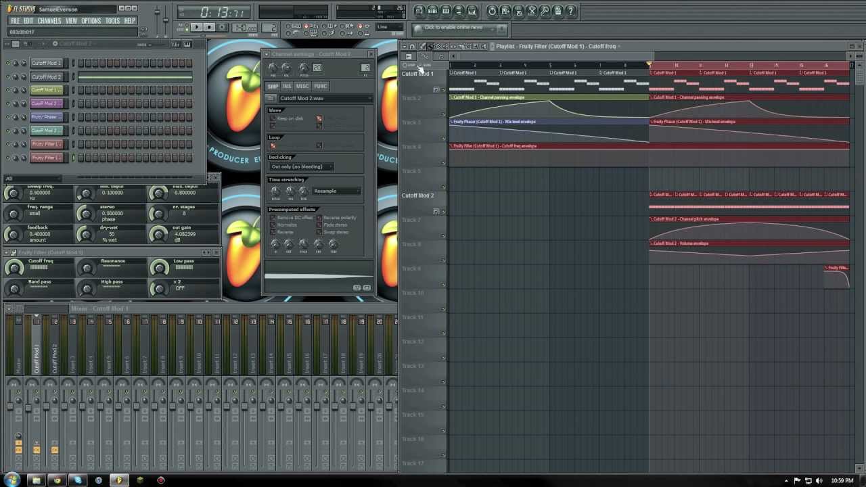Screen dimensions: 866x487
Task: Open the TOOLS menu
Action: coord(112,21)
